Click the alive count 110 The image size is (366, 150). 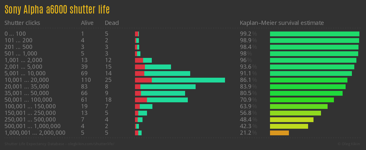click(x=86, y=80)
